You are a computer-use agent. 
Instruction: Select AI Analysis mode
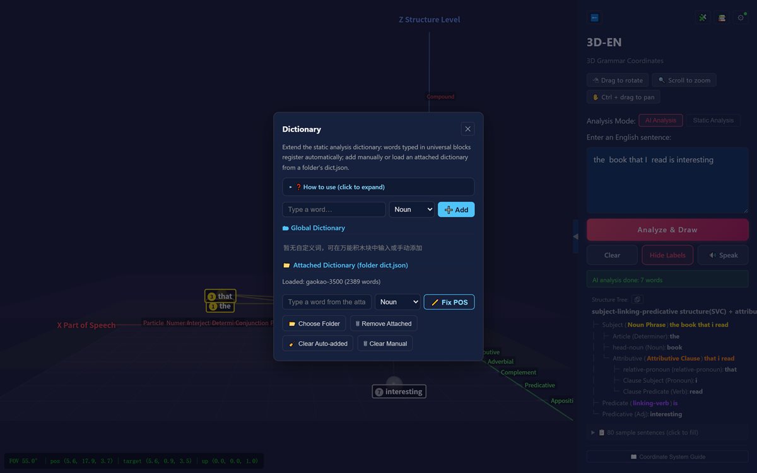(x=660, y=120)
